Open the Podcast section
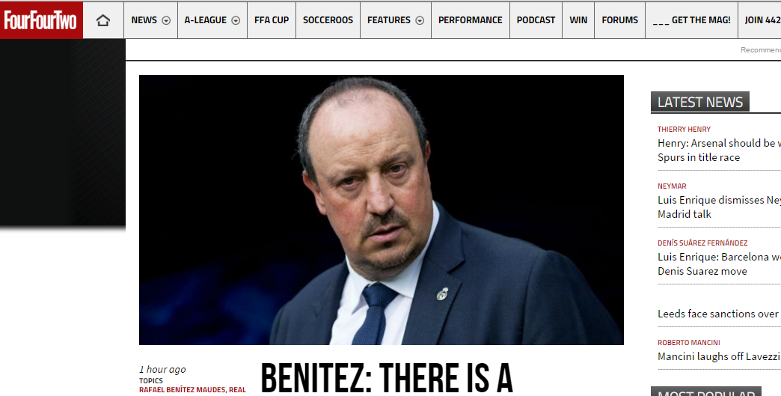781x396 pixels. click(x=536, y=20)
